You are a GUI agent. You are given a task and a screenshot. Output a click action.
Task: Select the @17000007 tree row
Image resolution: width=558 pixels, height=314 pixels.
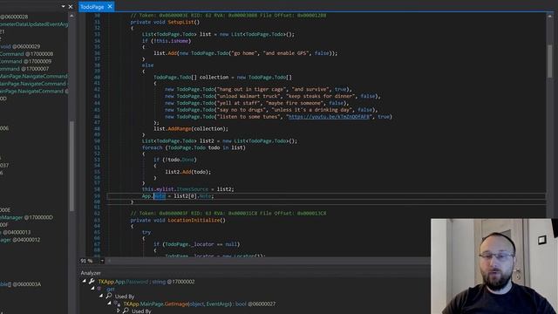coord(24,69)
